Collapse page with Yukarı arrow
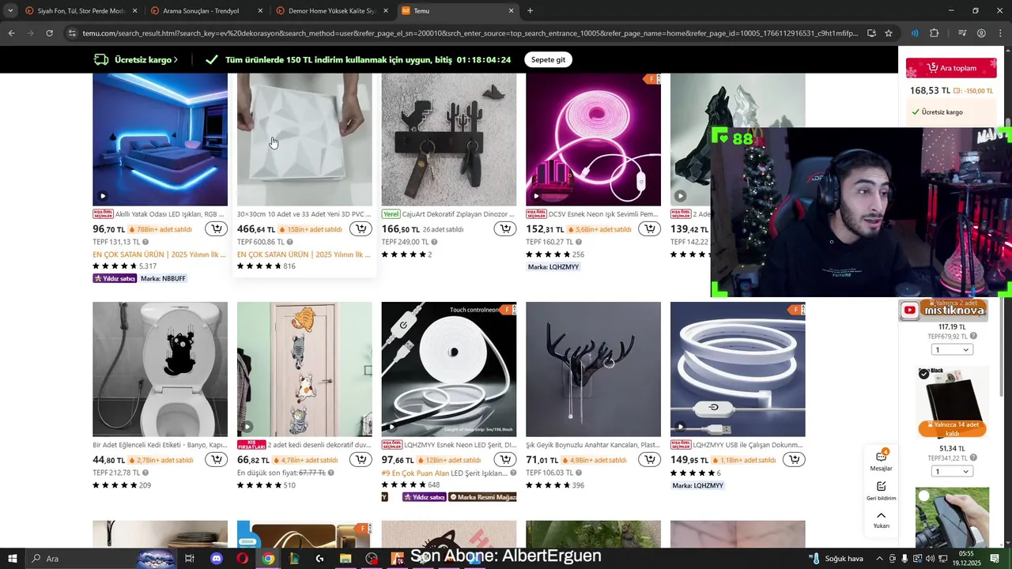Viewport: 1012px width, 569px height. (x=881, y=519)
